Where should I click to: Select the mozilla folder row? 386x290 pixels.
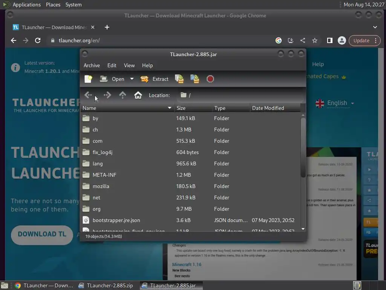[190, 187]
